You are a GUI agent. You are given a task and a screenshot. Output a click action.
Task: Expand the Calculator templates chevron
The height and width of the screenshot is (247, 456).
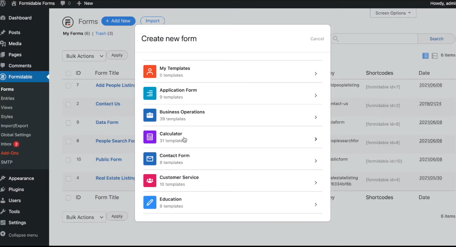coord(316,139)
